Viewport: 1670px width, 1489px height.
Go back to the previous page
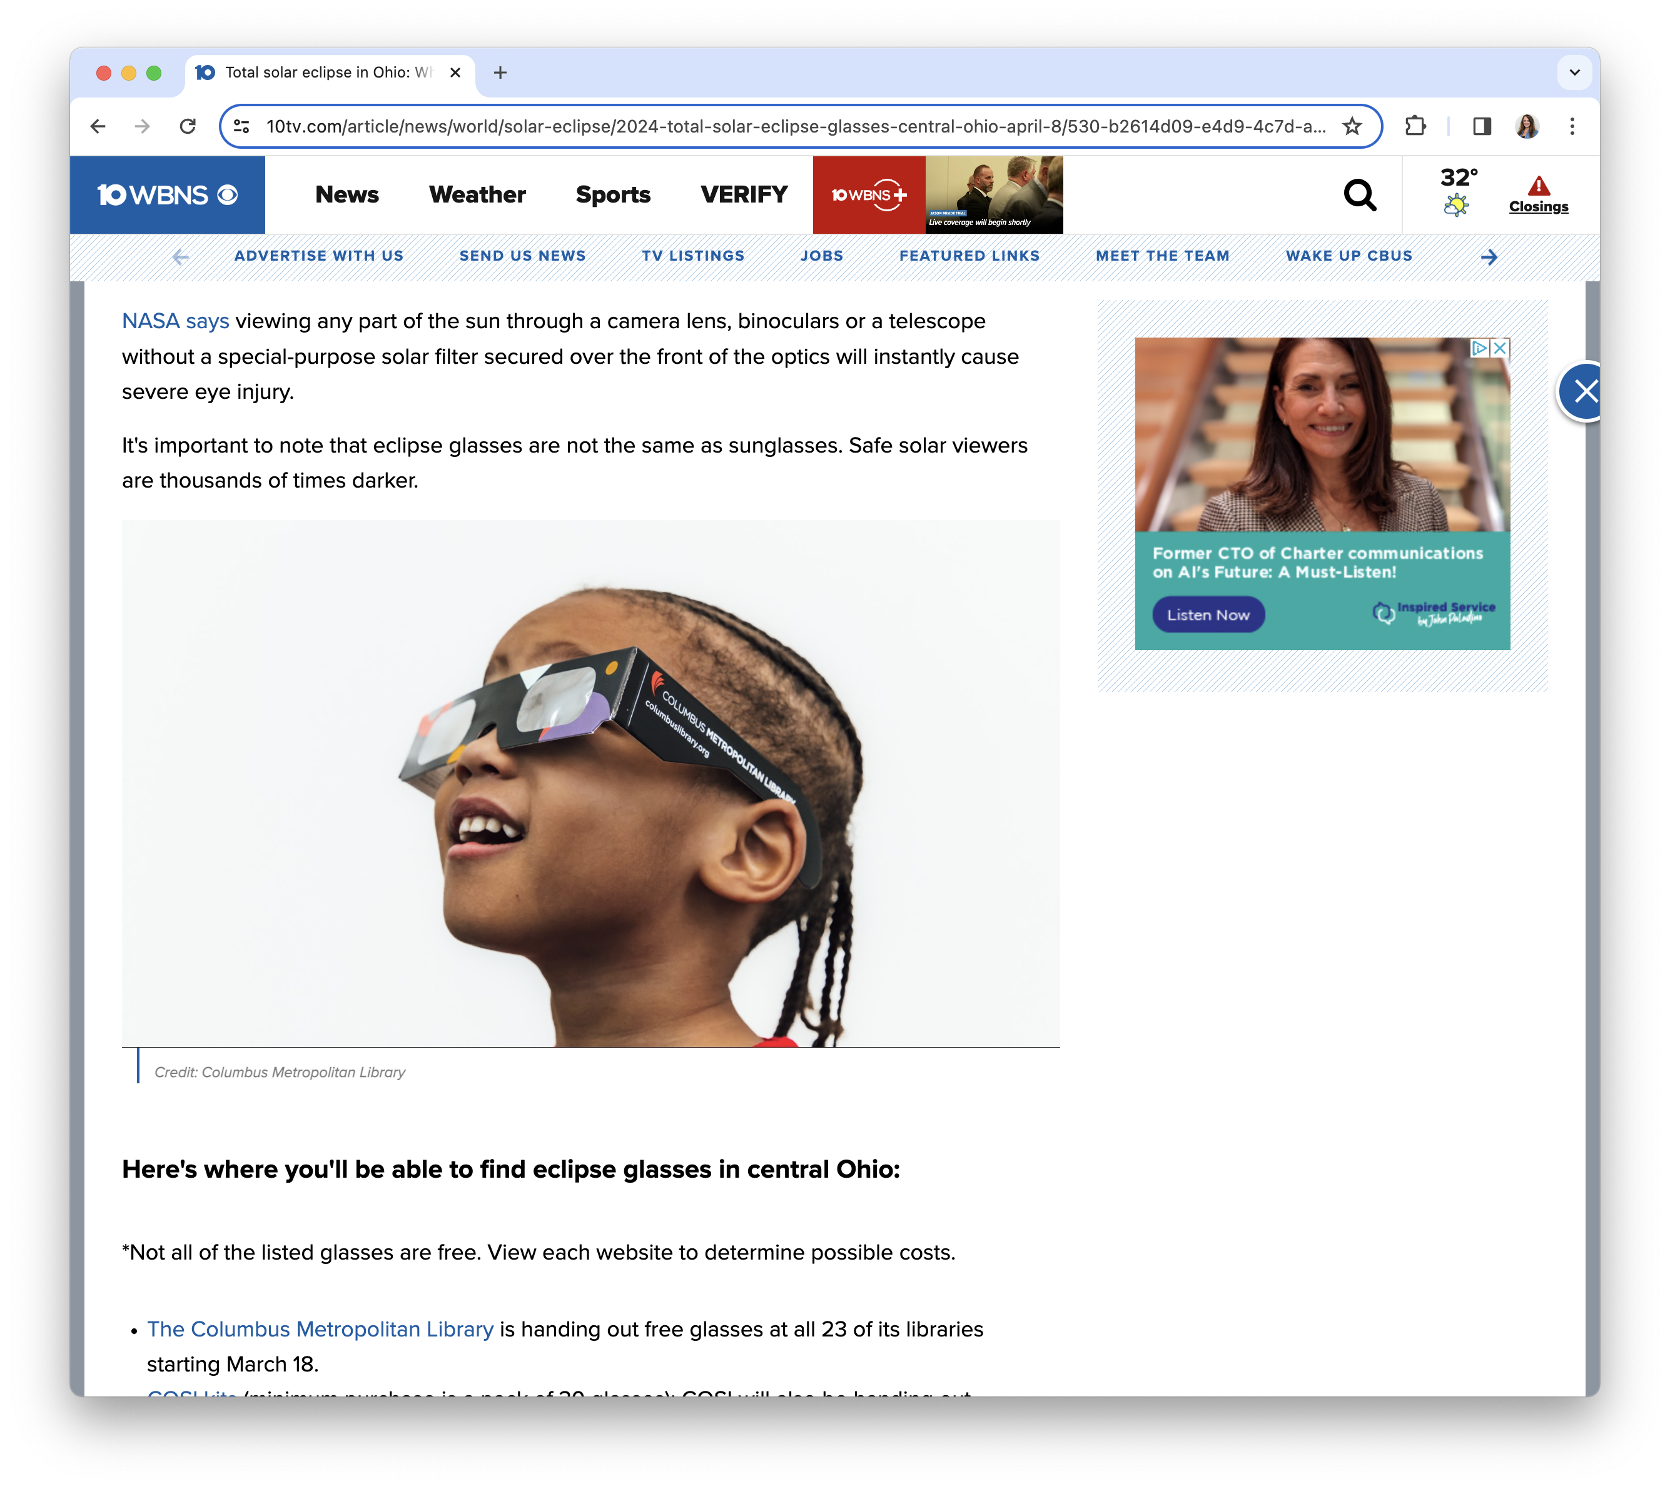98,126
